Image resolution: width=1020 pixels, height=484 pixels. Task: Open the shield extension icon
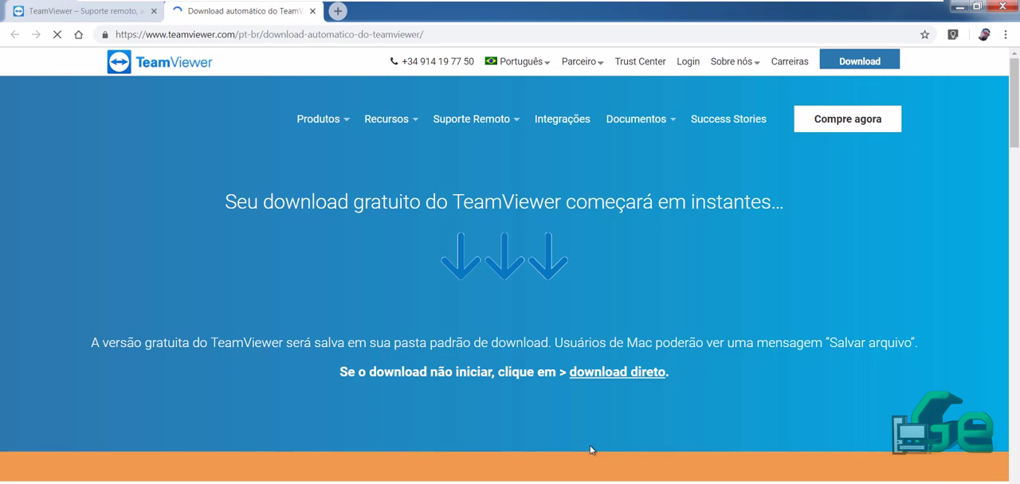(x=953, y=34)
